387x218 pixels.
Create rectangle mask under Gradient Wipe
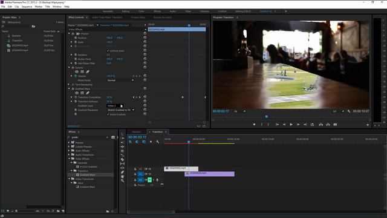[x=82, y=93]
